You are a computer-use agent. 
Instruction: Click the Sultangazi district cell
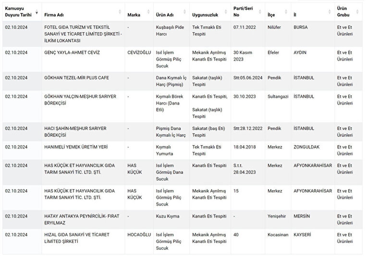pyautogui.click(x=278, y=96)
